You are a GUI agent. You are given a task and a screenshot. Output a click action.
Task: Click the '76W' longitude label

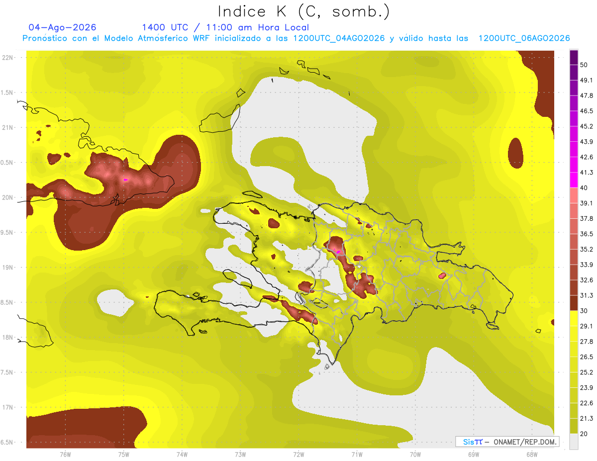[x=65, y=454]
